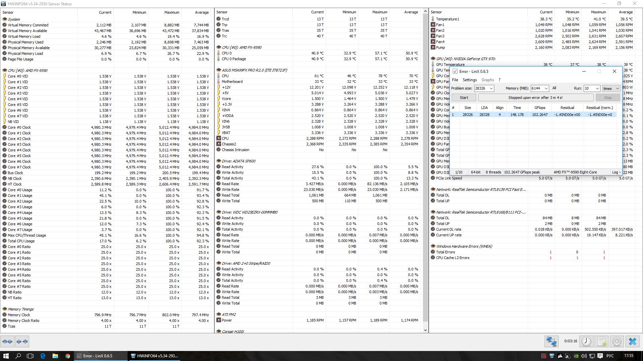643x361 pixels.
Task: Click the Log button in LinX status bar
Action: coord(616,172)
